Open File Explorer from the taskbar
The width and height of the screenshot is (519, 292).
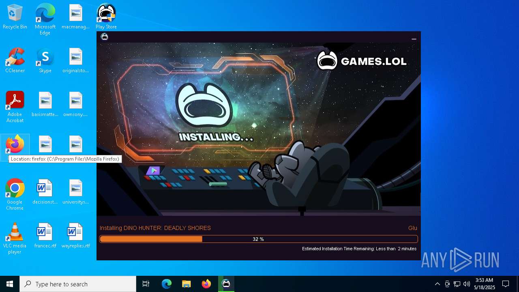[x=186, y=284]
